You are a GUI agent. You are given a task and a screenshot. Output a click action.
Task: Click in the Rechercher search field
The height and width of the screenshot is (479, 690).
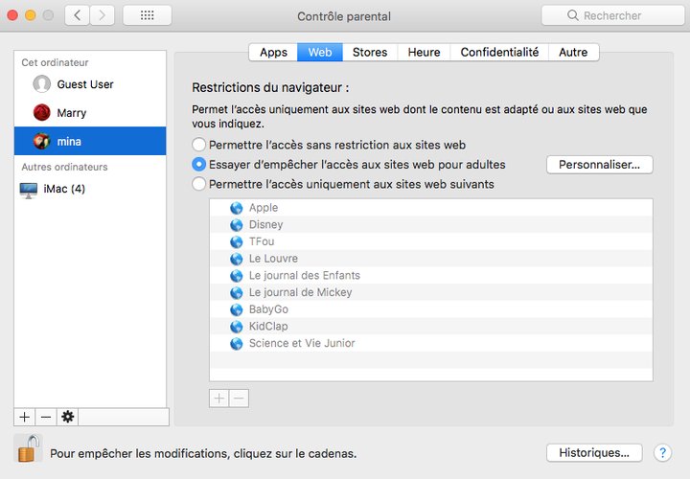point(613,15)
